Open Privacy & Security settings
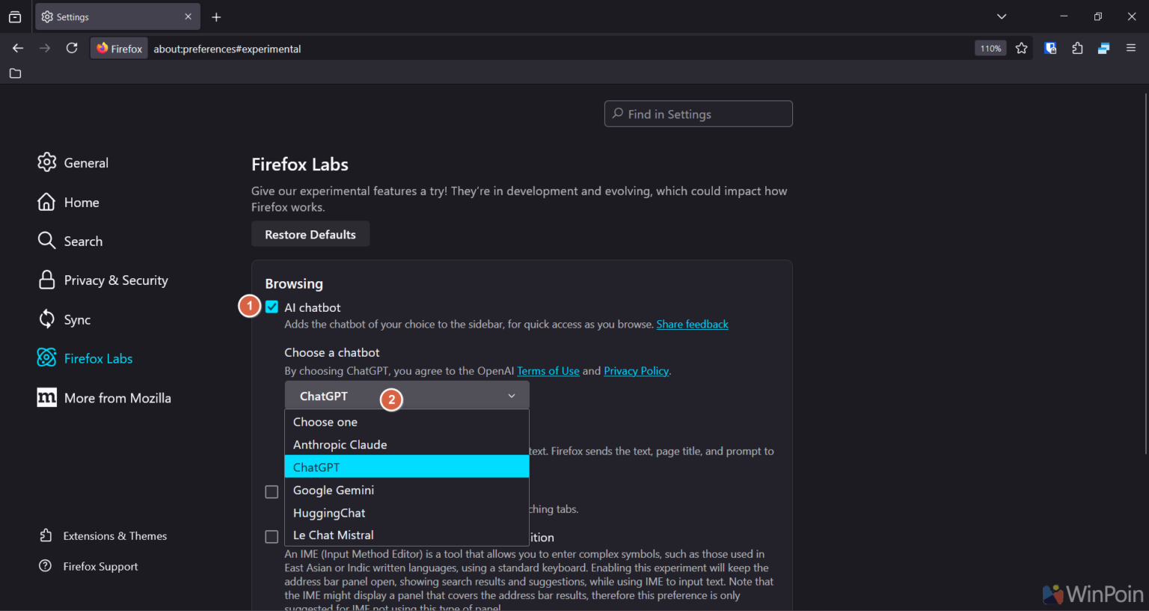The width and height of the screenshot is (1149, 611). (x=102, y=280)
